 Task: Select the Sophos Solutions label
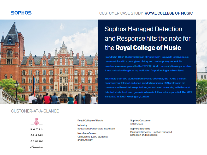click(140, 129)
